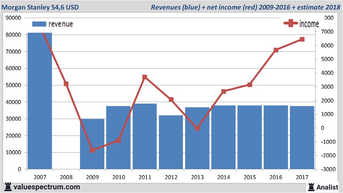Pick the 2012 income data point
Screen dimensions: 343x193
tap(171, 100)
